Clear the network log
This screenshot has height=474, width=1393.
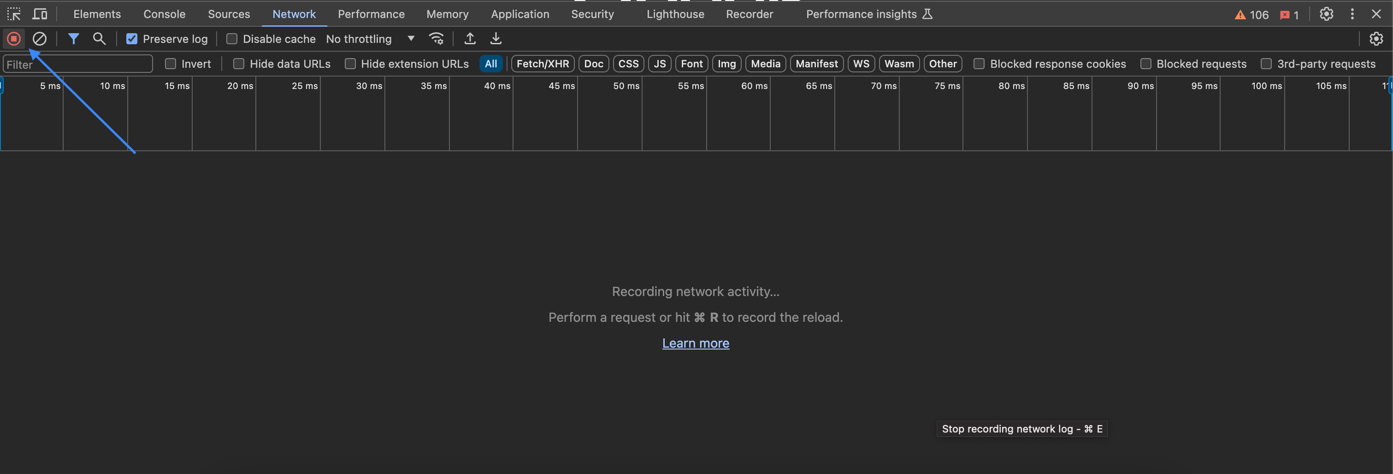tap(40, 38)
